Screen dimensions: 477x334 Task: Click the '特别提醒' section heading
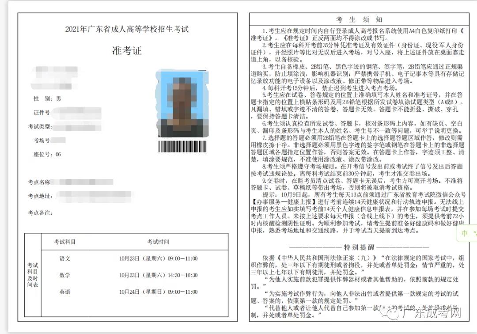[x=359, y=247]
